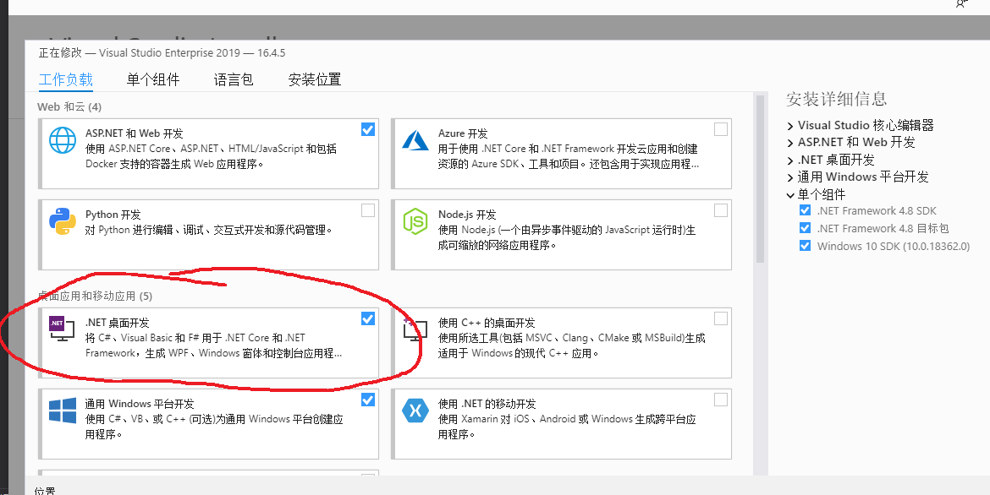Click the purple .NET monitor icon
990x495 pixels.
[x=62, y=329]
